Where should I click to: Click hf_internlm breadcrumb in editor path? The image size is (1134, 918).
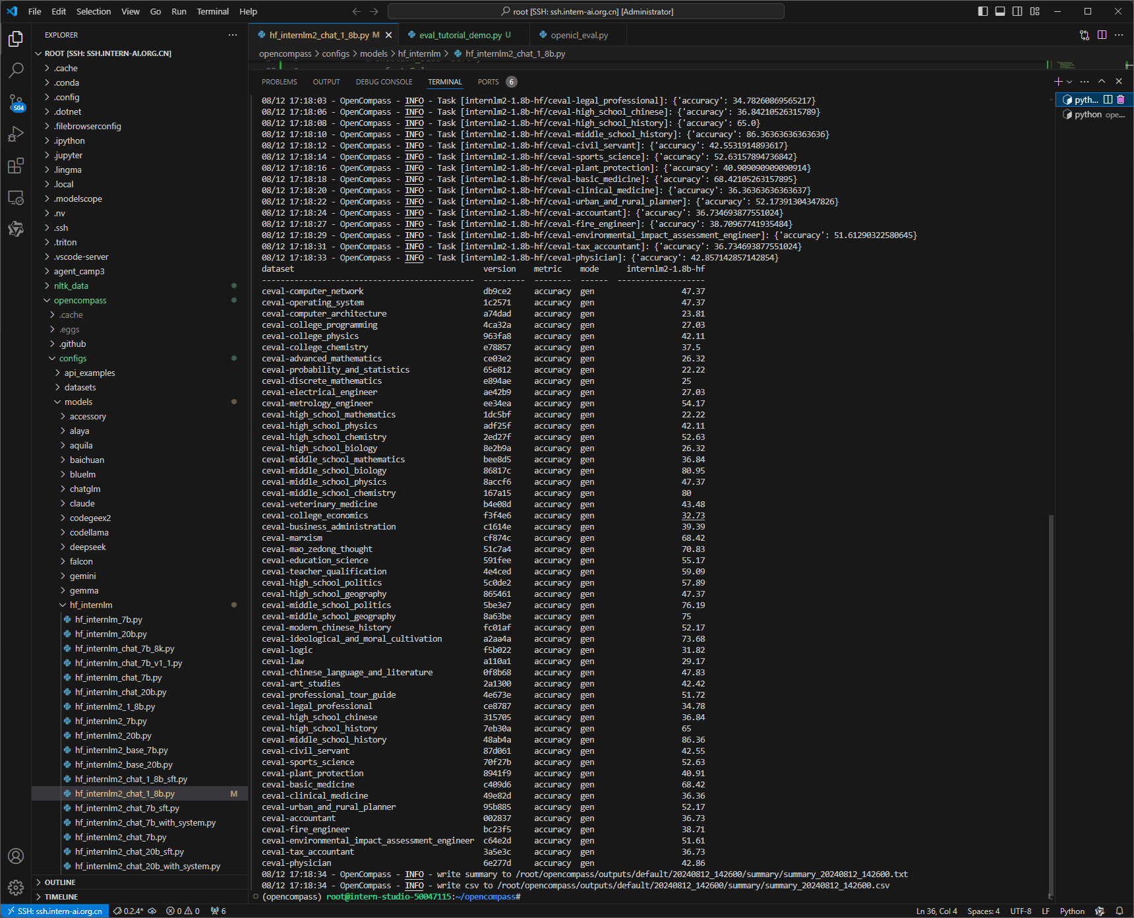(x=419, y=53)
